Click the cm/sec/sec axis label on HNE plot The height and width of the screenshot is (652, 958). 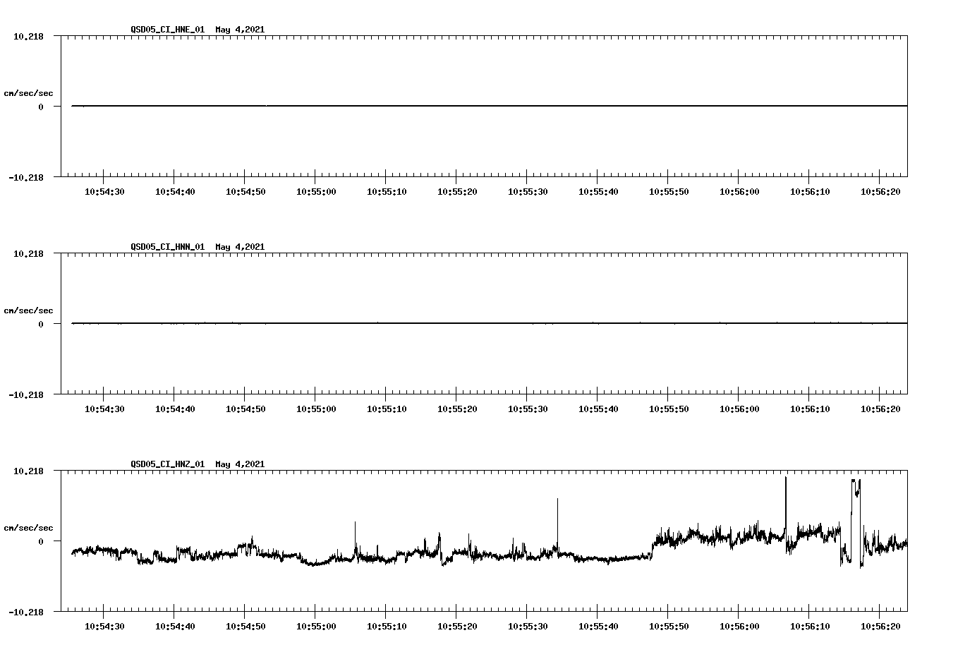click(x=29, y=92)
